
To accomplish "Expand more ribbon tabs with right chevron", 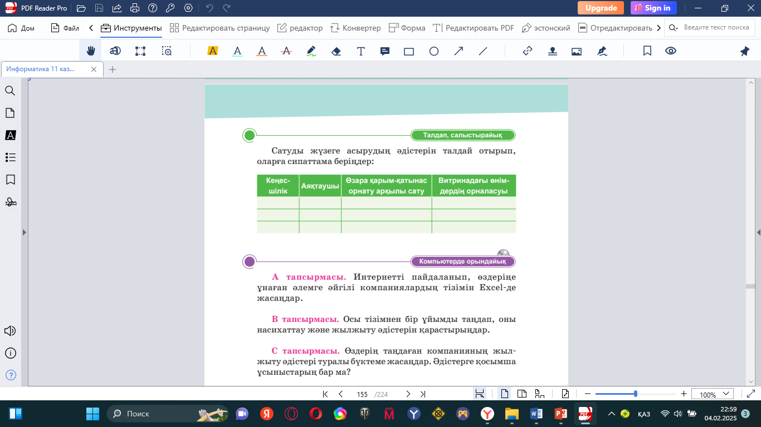I will [x=659, y=28].
